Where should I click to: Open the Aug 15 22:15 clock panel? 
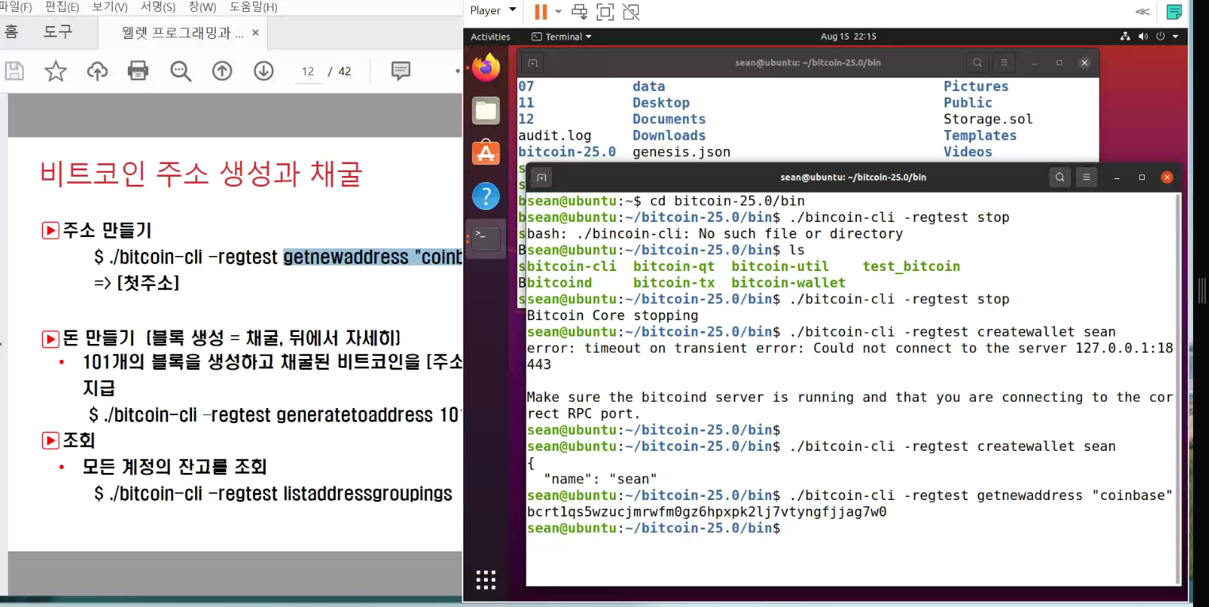(x=848, y=36)
